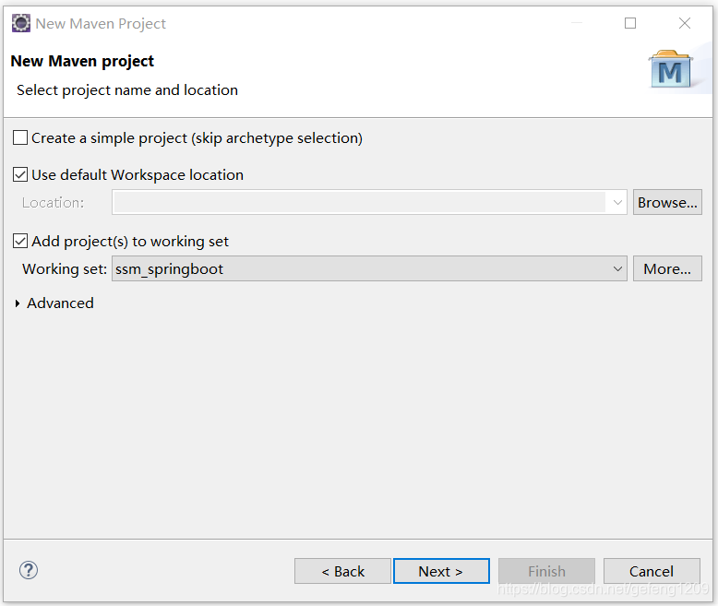Uncheck Add project(s) to working set

[x=20, y=242]
